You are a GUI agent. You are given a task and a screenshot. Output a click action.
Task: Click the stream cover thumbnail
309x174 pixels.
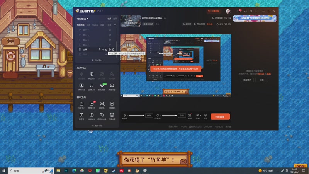(x=131, y=21)
